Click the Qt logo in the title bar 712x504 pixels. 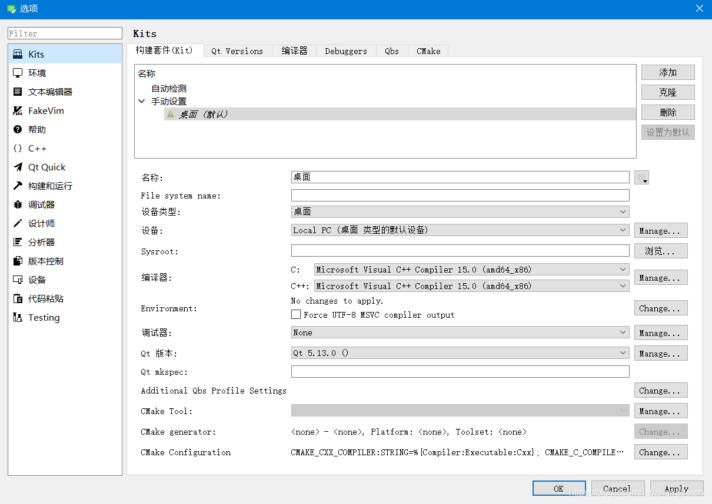click(x=11, y=9)
